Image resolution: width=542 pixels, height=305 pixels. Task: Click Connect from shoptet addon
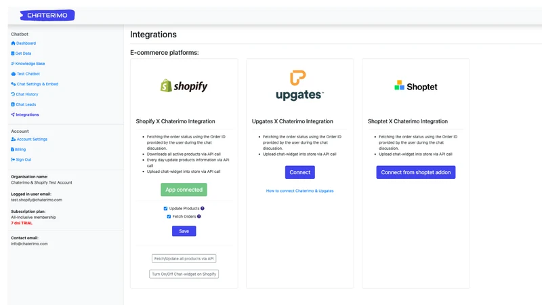tap(416, 172)
